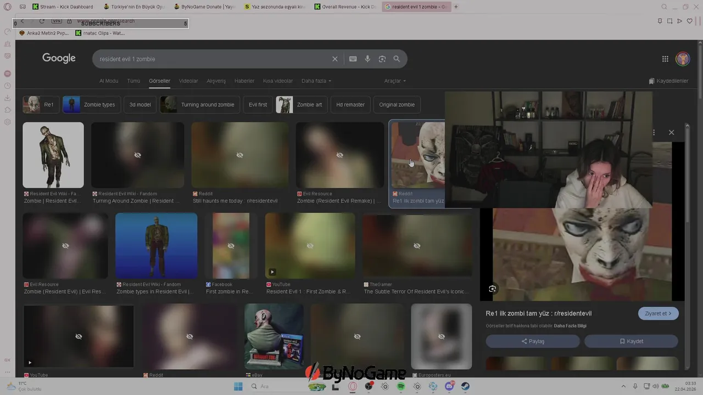Switch to Stream - Kick Dashboard browser tab
Image resolution: width=703 pixels, height=395 pixels.
pyautogui.click(x=62, y=7)
